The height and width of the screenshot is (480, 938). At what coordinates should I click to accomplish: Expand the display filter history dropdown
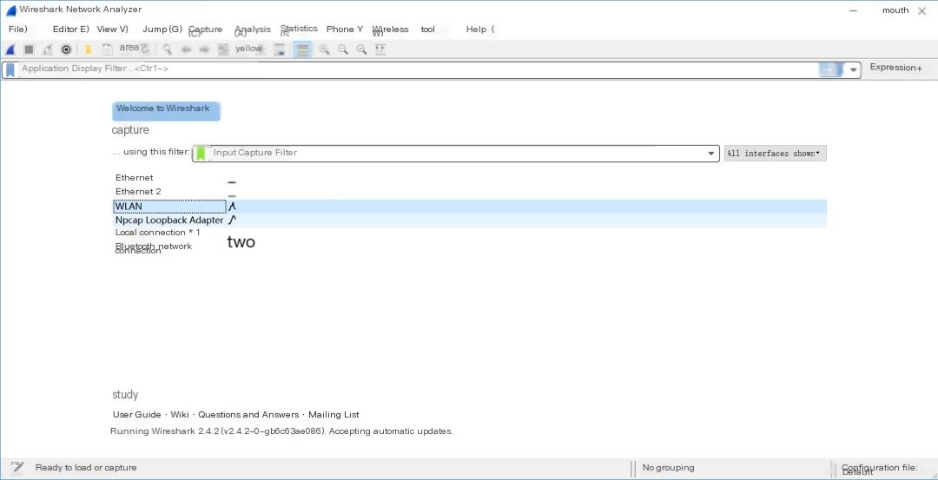(x=854, y=69)
